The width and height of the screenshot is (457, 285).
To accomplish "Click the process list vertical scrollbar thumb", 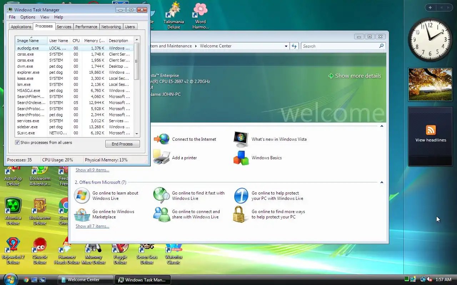I will pyautogui.click(x=136, y=62).
